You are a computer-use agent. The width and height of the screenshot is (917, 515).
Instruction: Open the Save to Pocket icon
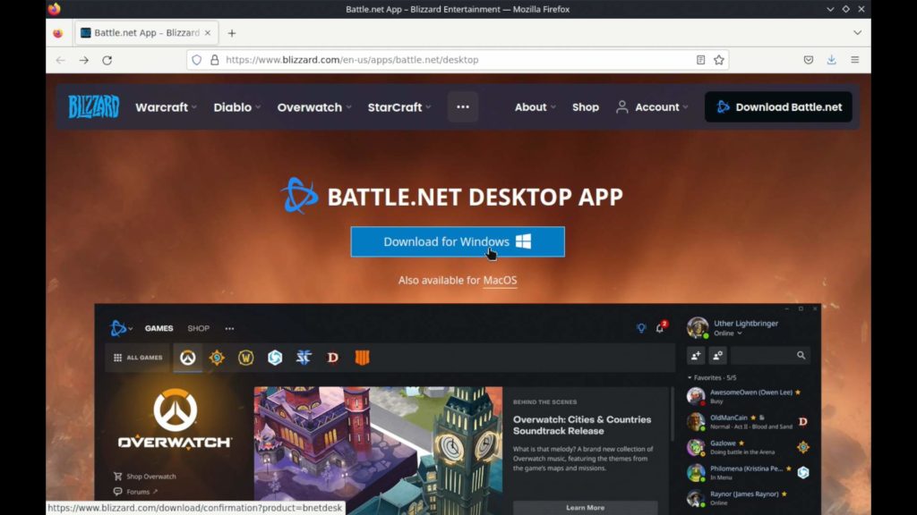(x=809, y=60)
